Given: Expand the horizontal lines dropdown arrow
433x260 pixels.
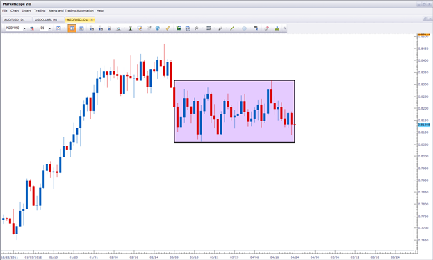Looking at the screenshot, I should tap(215, 28).
